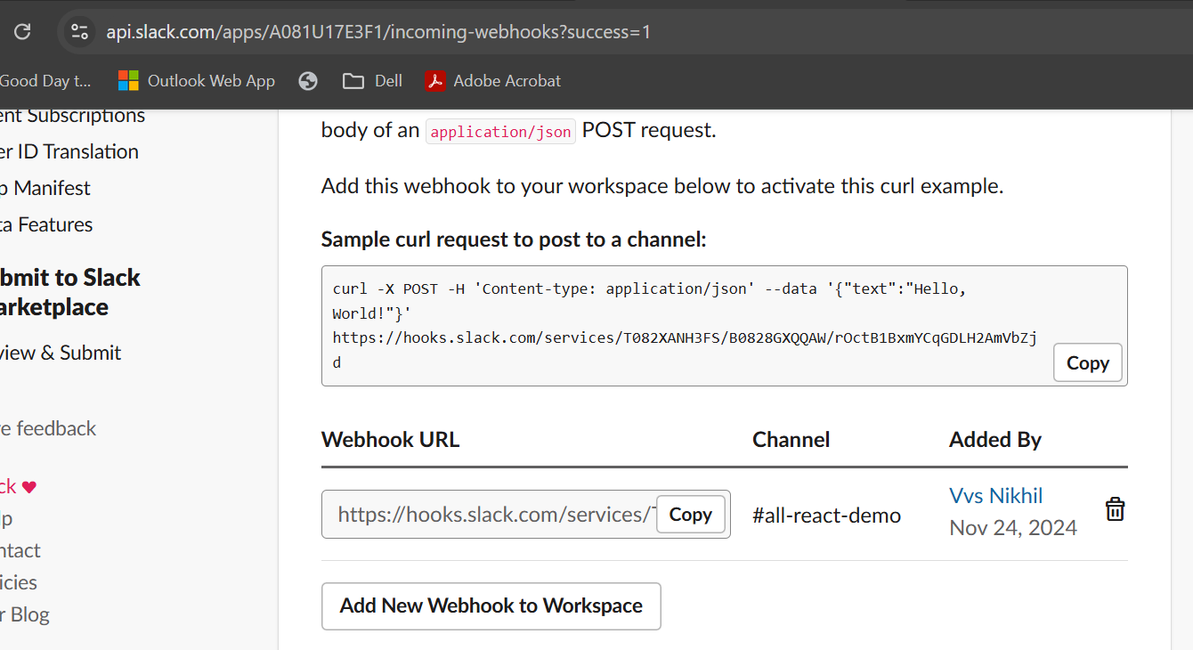Screen dimensions: 1193x650
Task: Click the browser address bar URL
Action: (x=378, y=32)
